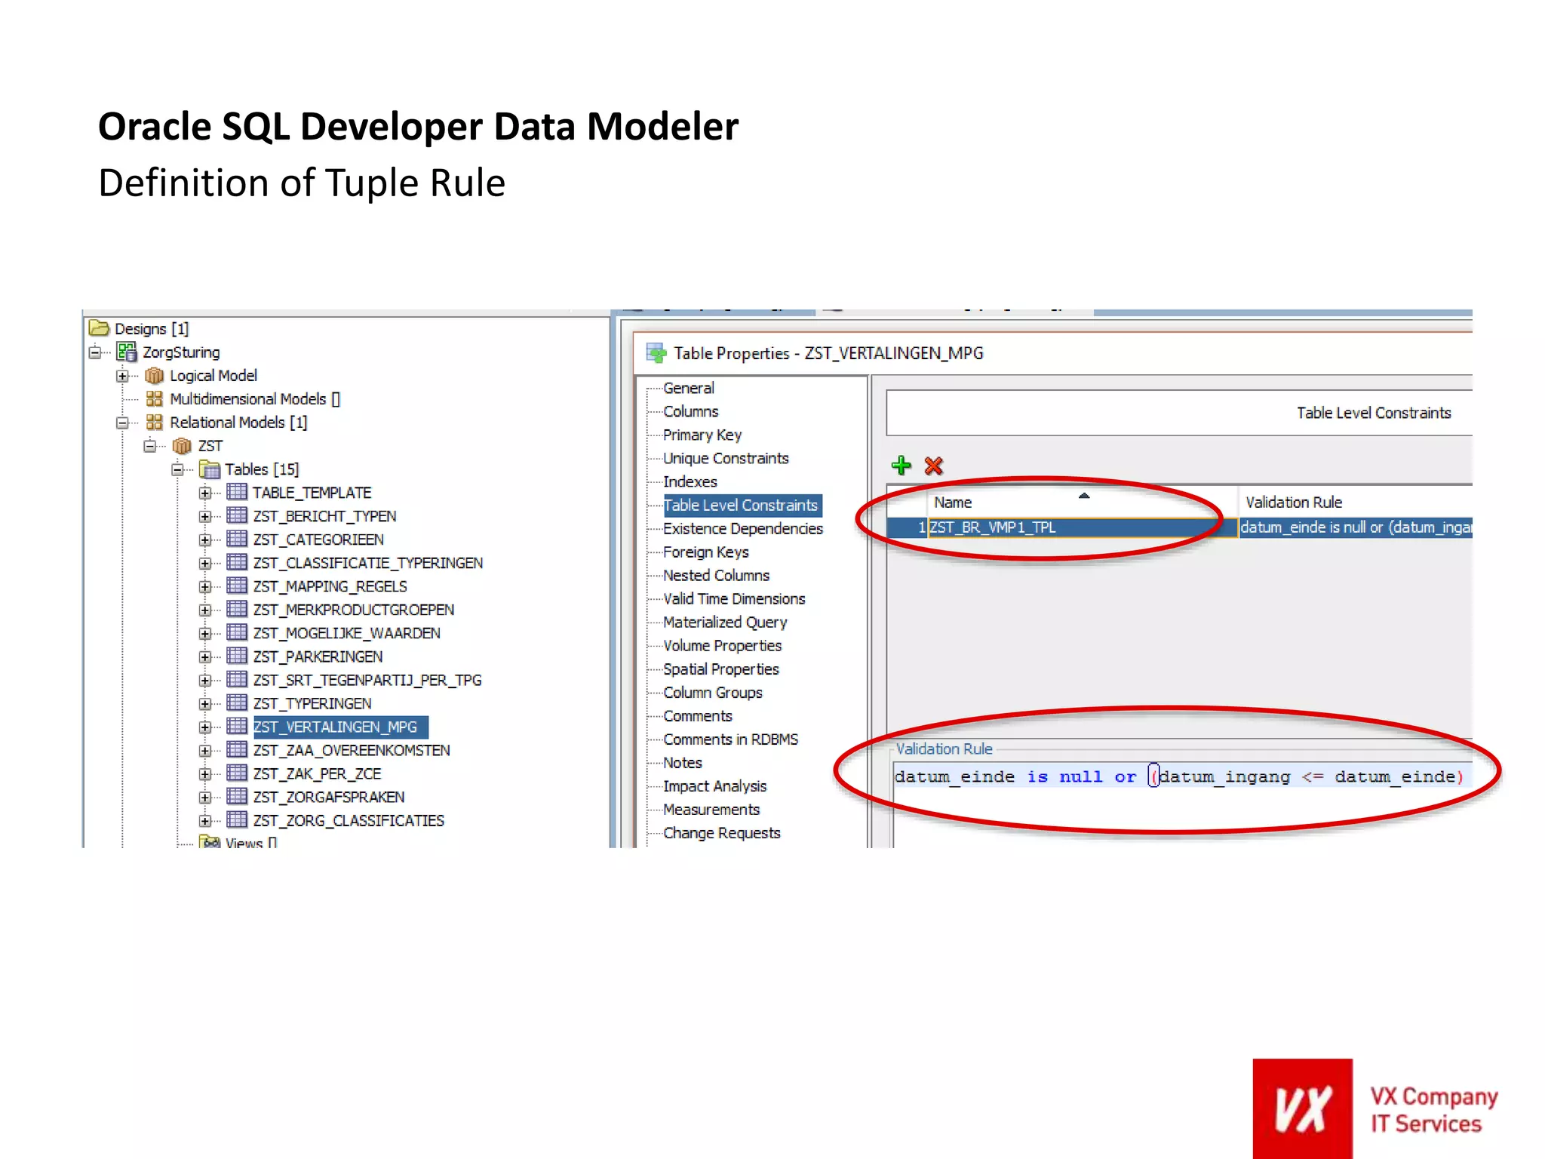The height and width of the screenshot is (1159, 1545).
Task: Click the ZST relational model icon
Action: coord(182,445)
